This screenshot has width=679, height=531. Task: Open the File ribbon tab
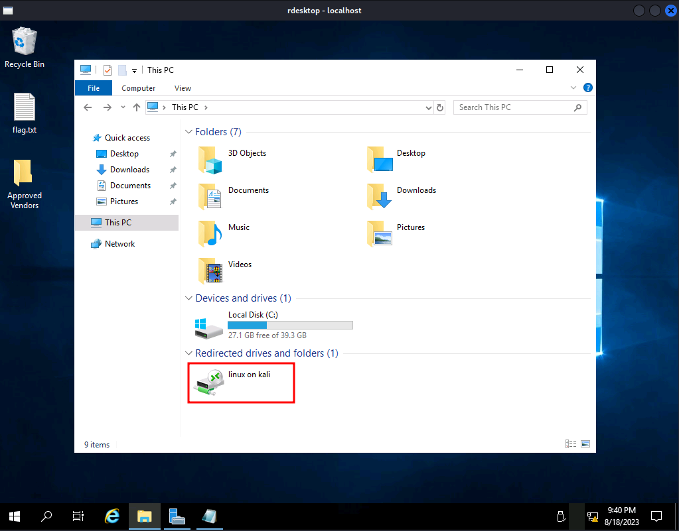pyautogui.click(x=94, y=88)
